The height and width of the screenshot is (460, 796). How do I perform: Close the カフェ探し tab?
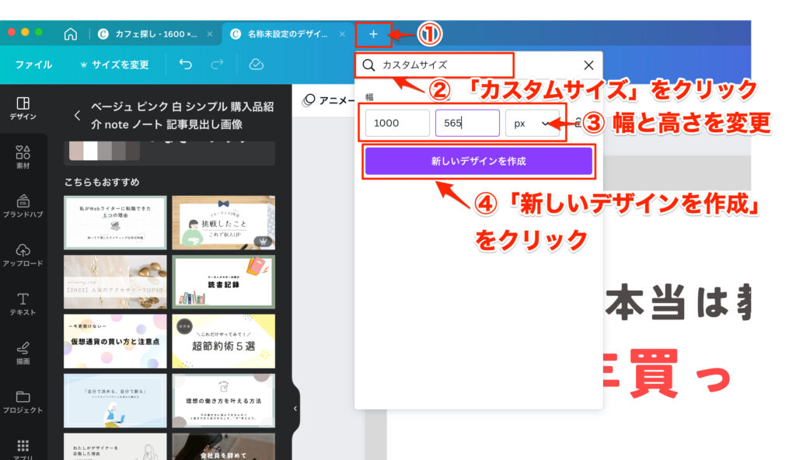(x=210, y=34)
